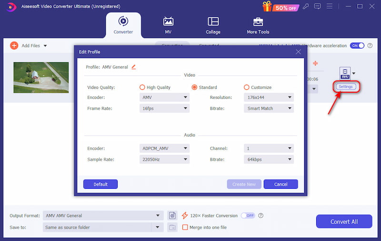Screen dimensions: 381x241
Task: Click the Profile: AMV General text
Action: (107, 67)
